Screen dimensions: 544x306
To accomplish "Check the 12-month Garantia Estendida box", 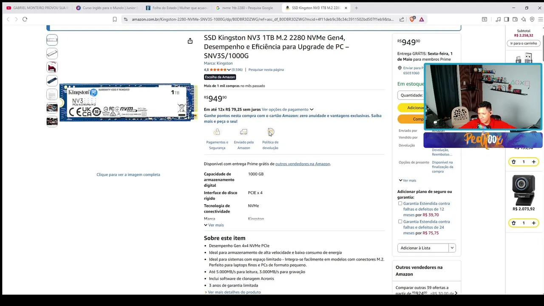I will click(400, 204).
